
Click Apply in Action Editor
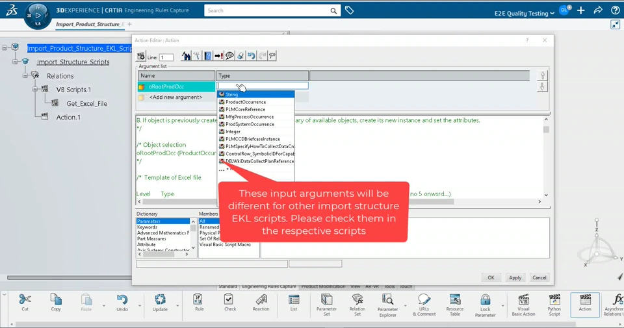(x=515, y=277)
